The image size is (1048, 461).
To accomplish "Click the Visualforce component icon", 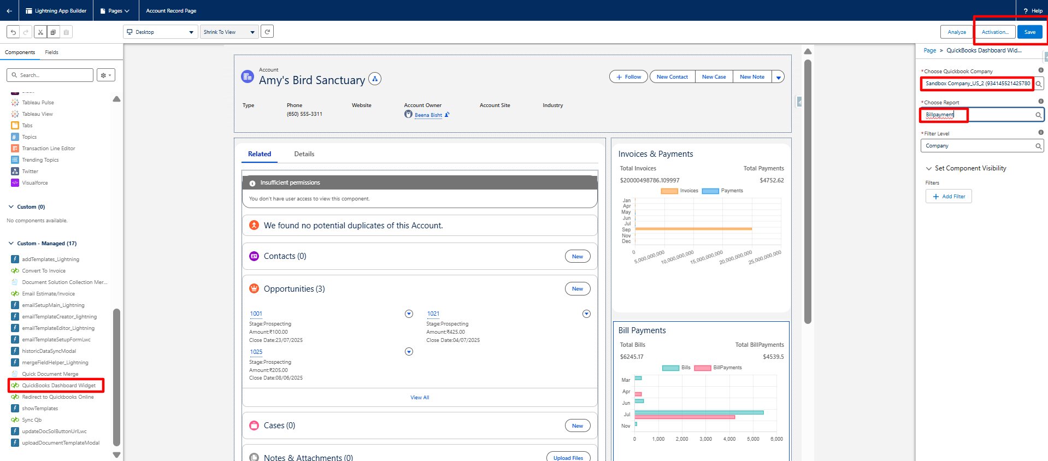I will (x=15, y=183).
